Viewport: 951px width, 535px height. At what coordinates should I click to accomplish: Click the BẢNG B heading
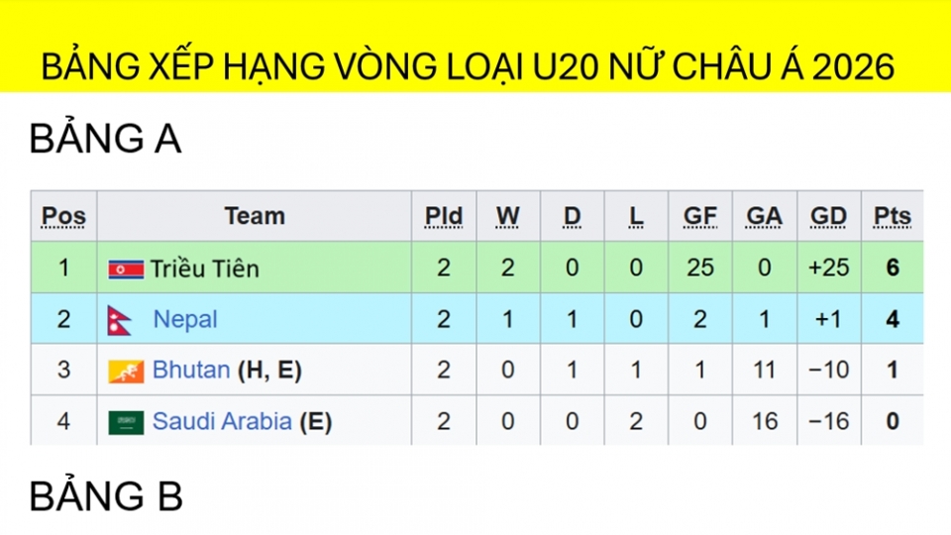(106, 496)
